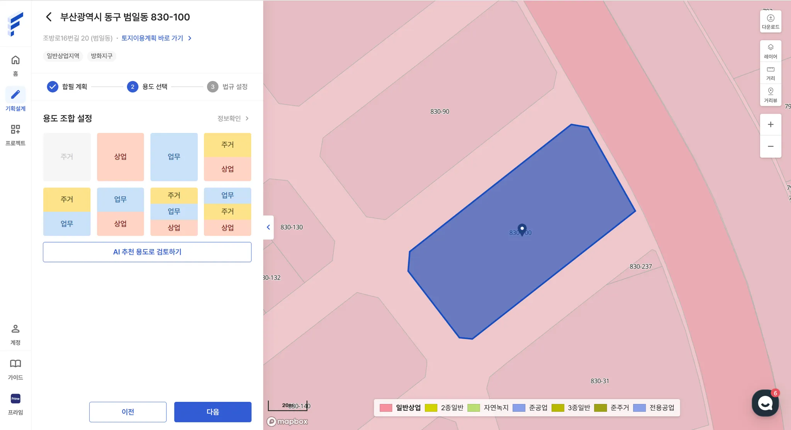This screenshot has width=791, height=430.
Task: Select the 상업 only use tile
Action: [x=120, y=157]
